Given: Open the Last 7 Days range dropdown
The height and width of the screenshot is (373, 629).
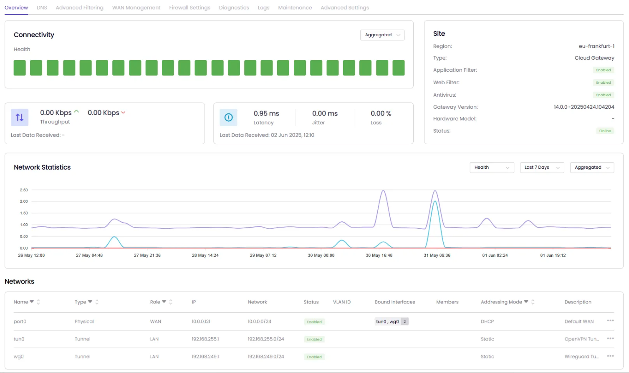Looking at the screenshot, I should point(542,168).
